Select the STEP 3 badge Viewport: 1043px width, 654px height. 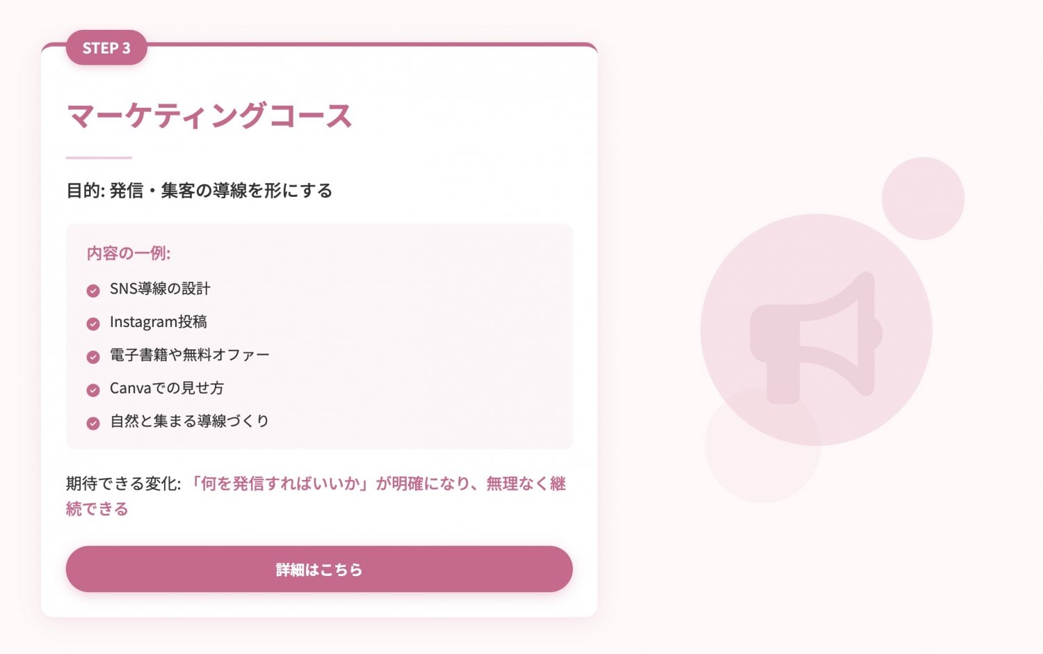(106, 48)
